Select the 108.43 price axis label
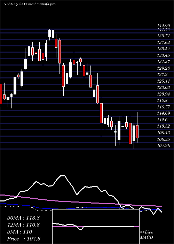This screenshot has width=174, height=244. pyautogui.click(x=164, y=133)
